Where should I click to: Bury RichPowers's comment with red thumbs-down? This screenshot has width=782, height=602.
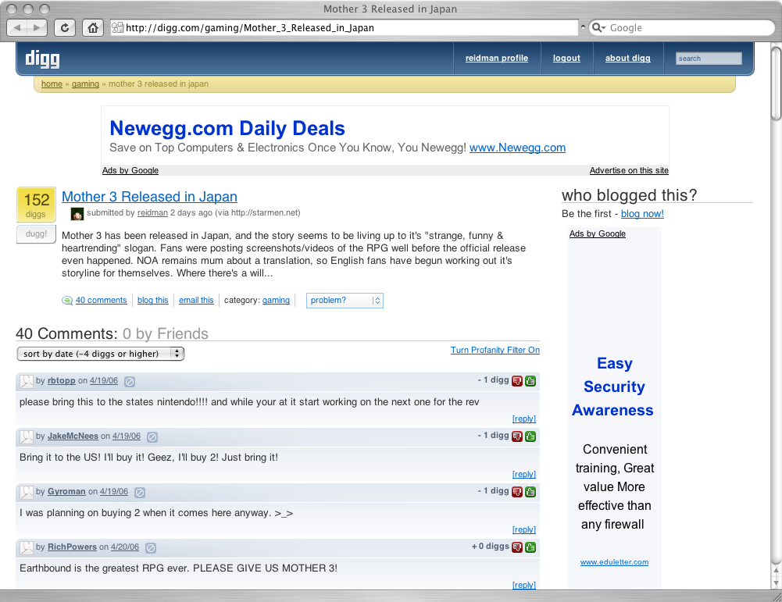point(517,547)
